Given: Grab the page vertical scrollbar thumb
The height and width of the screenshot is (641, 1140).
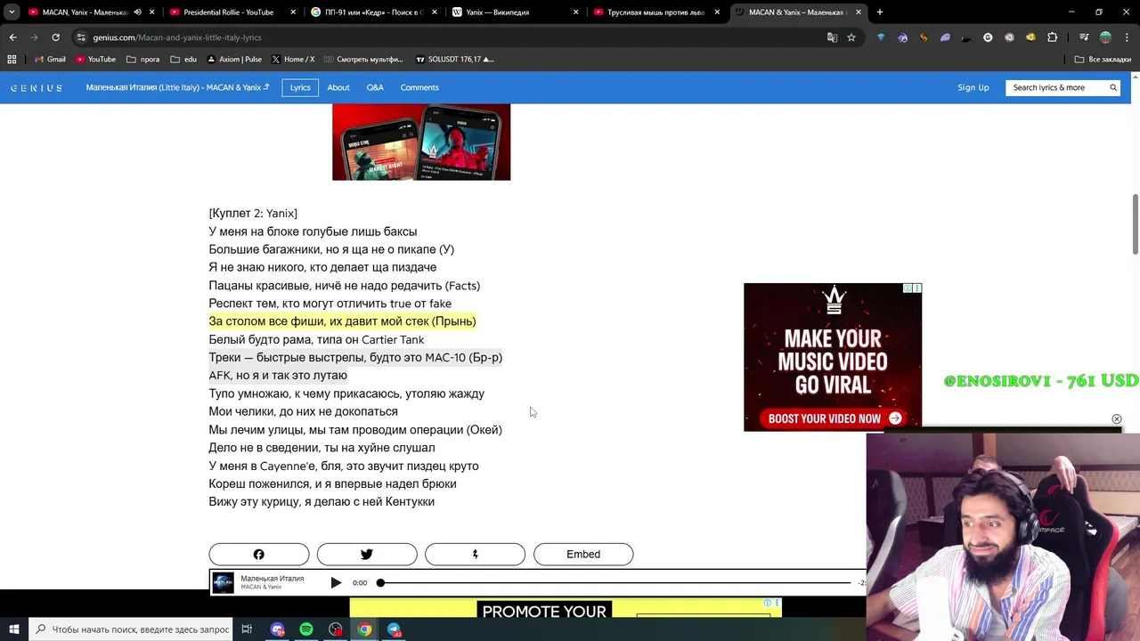Looking at the screenshot, I should click(1135, 223).
